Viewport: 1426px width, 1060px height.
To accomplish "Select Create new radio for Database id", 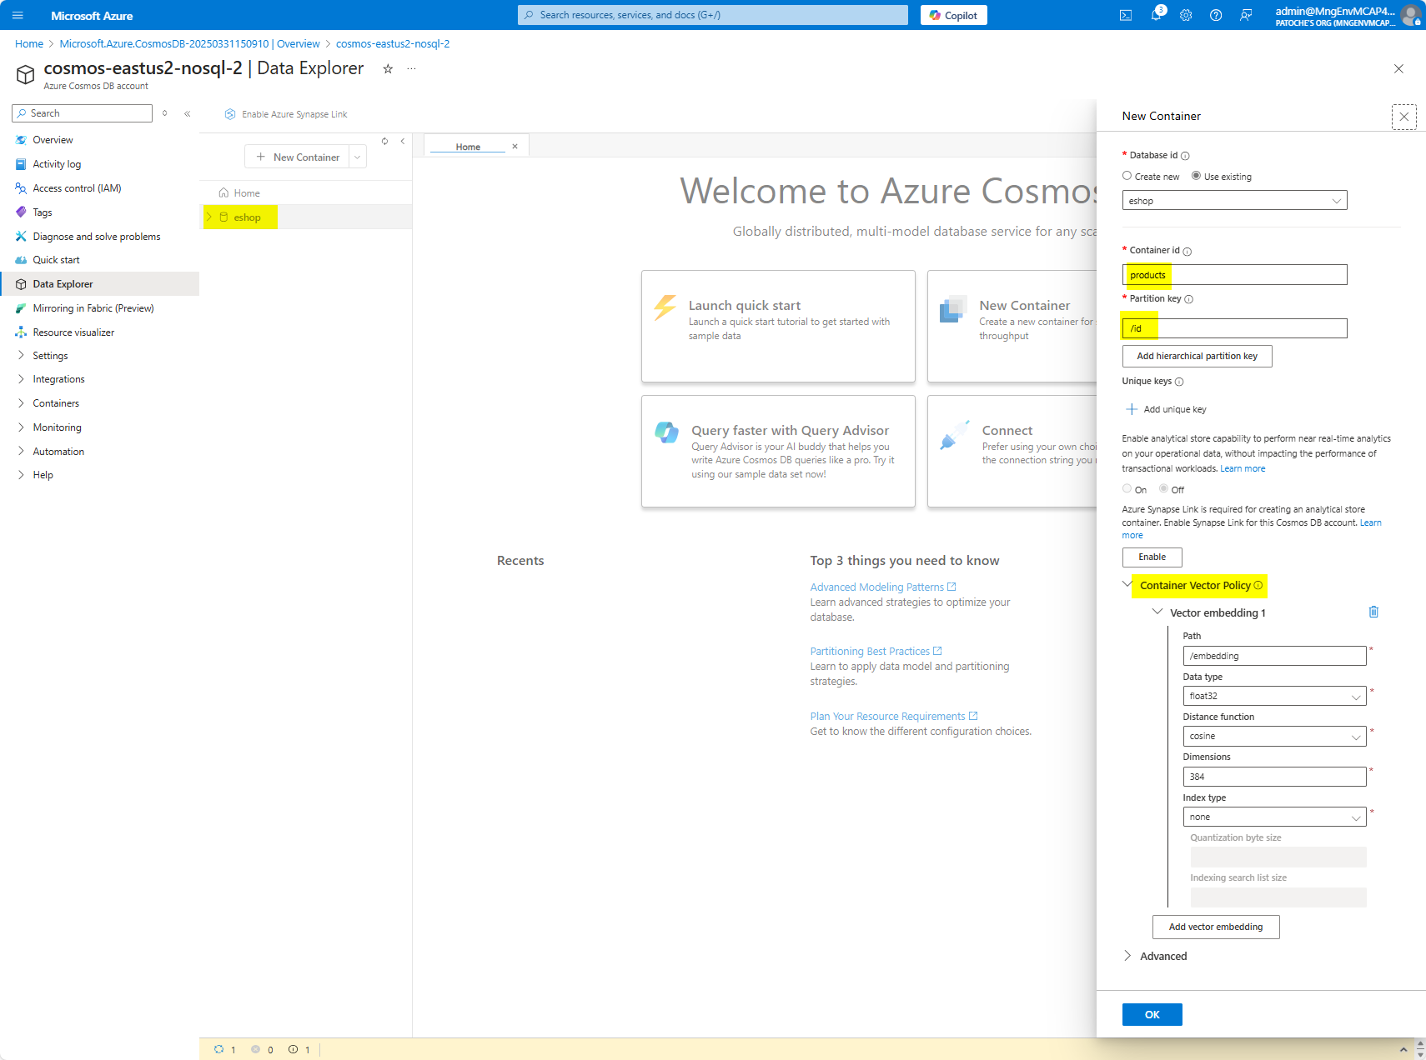I will point(1127,176).
